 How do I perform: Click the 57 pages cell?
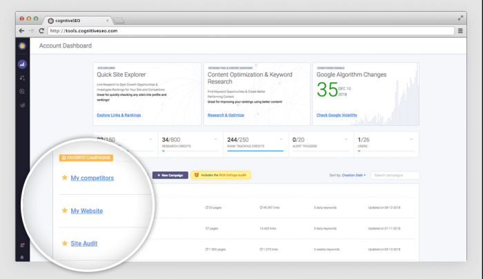212,229
